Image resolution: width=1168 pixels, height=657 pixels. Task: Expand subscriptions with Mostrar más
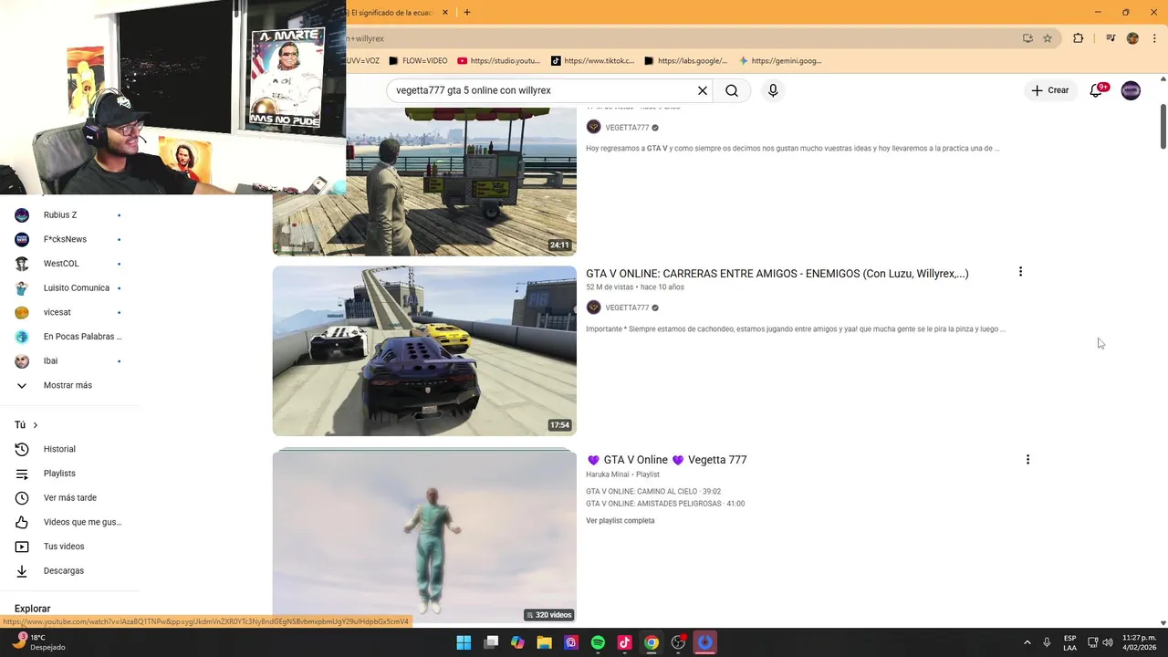tap(69, 385)
